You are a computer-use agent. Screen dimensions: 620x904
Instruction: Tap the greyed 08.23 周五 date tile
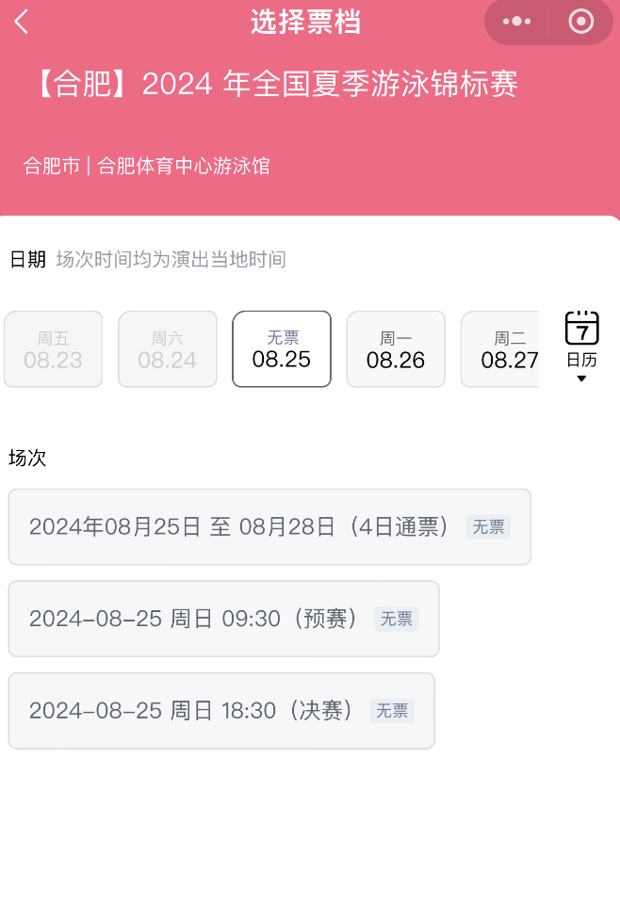(53, 348)
